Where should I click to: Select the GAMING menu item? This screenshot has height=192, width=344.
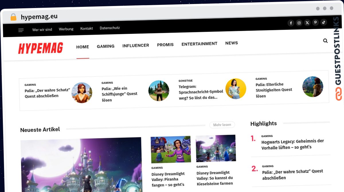coord(105,46)
